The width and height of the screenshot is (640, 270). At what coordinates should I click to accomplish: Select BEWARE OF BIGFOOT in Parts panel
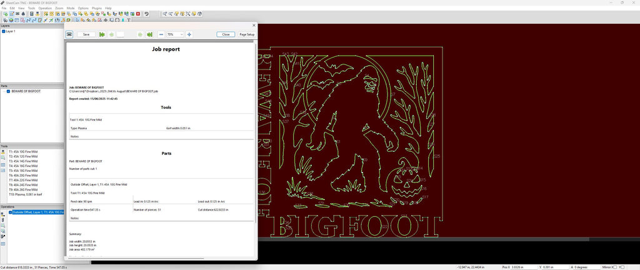click(x=26, y=91)
